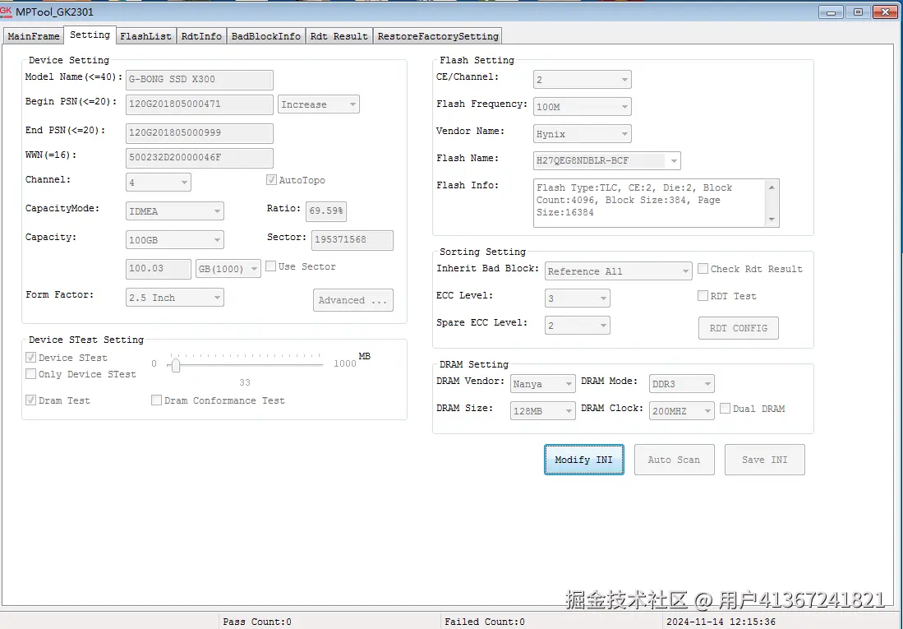Open the Vendor Name Hynix dropdown
The width and height of the screenshot is (903, 629).
[x=583, y=134]
